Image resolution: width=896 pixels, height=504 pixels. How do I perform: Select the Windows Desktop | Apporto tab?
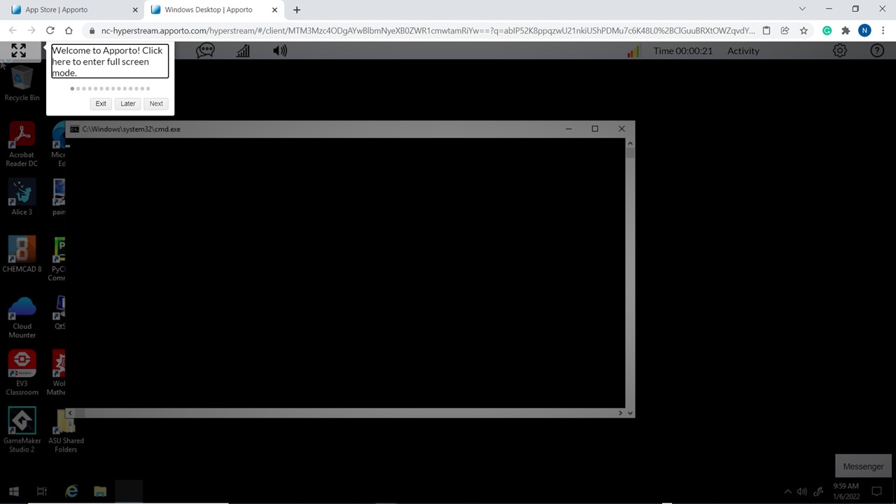[x=214, y=10]
